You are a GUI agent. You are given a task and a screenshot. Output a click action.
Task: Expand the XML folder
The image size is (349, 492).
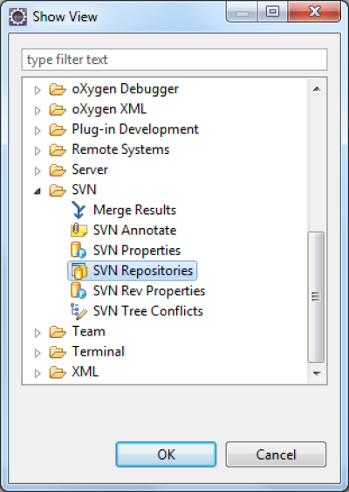[x=38, y=373]
